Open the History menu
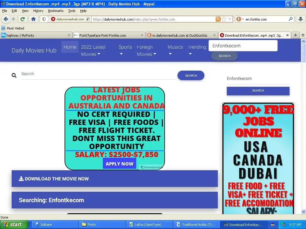Screen dimensions: 306x229 tap(38, 11)
